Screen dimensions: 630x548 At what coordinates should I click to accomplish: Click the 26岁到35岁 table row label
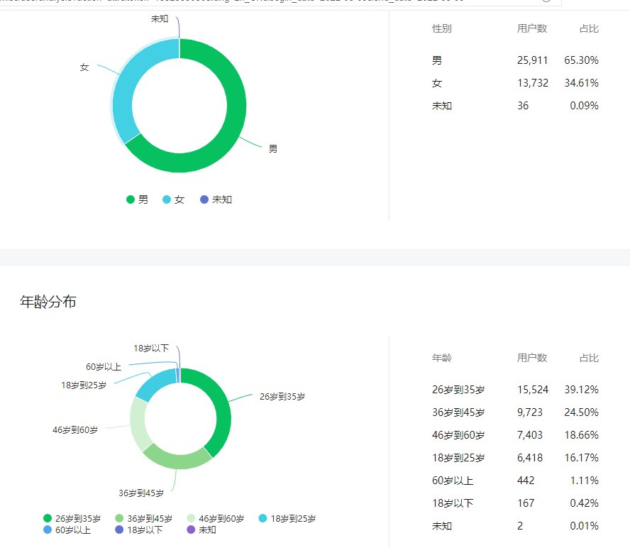[458, 390]
